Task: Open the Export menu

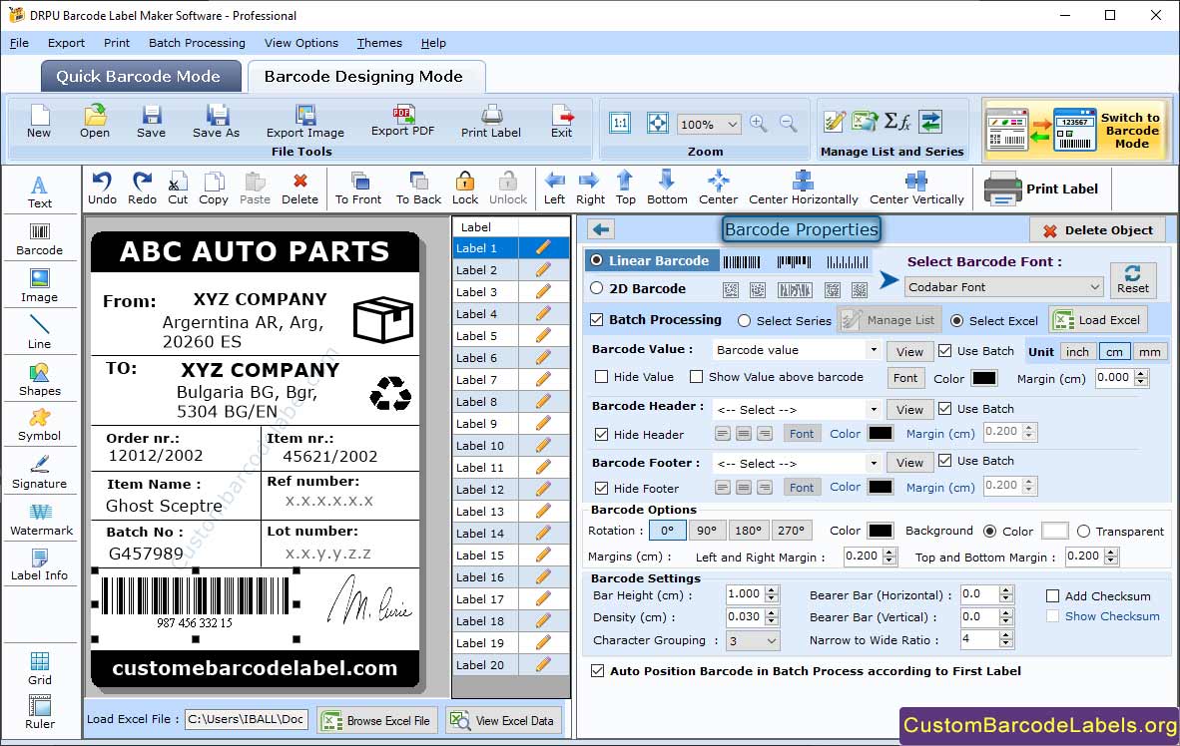Action: tap(66, 43)
